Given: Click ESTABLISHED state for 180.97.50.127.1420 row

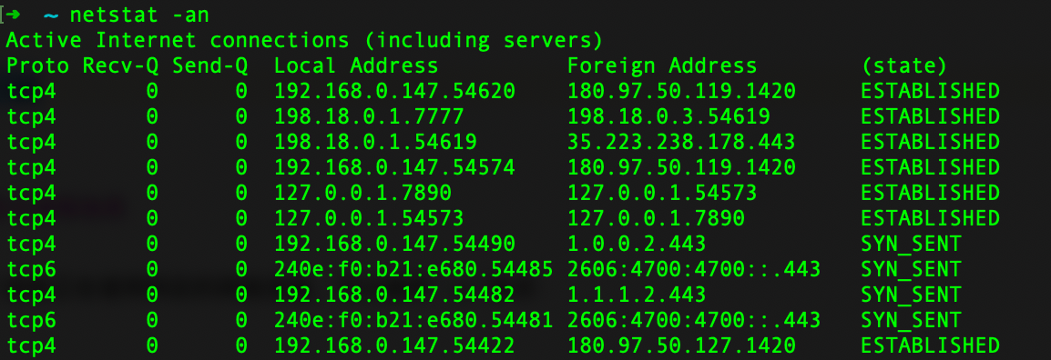Looking at the screenshot, I should coord(931,345).
